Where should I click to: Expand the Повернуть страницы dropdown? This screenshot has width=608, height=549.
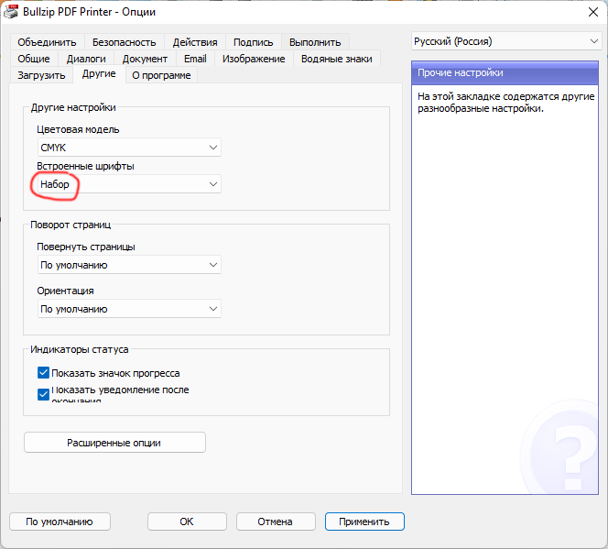(x=129, y=265)
